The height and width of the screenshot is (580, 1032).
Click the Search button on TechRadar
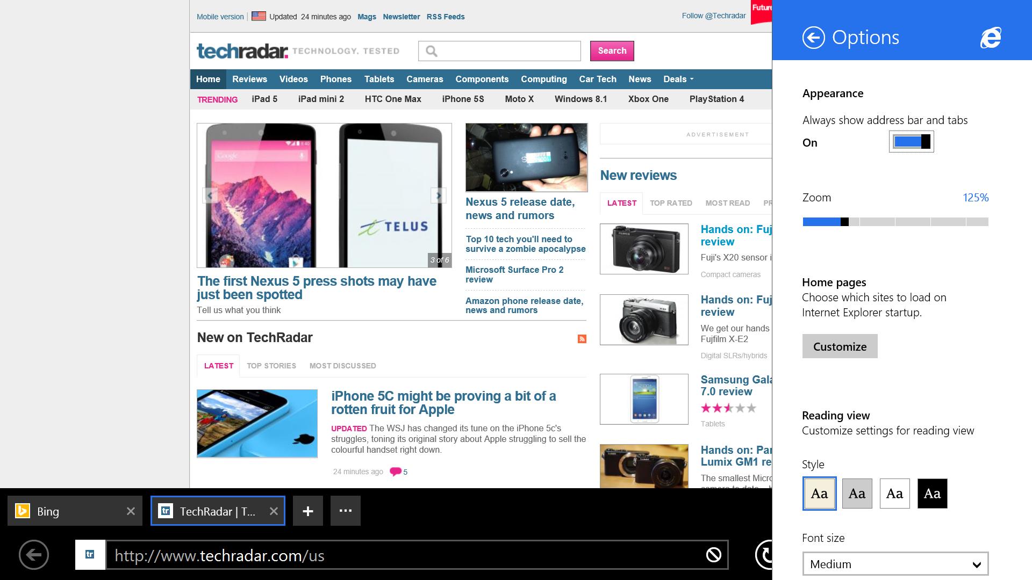pos(612,50)
